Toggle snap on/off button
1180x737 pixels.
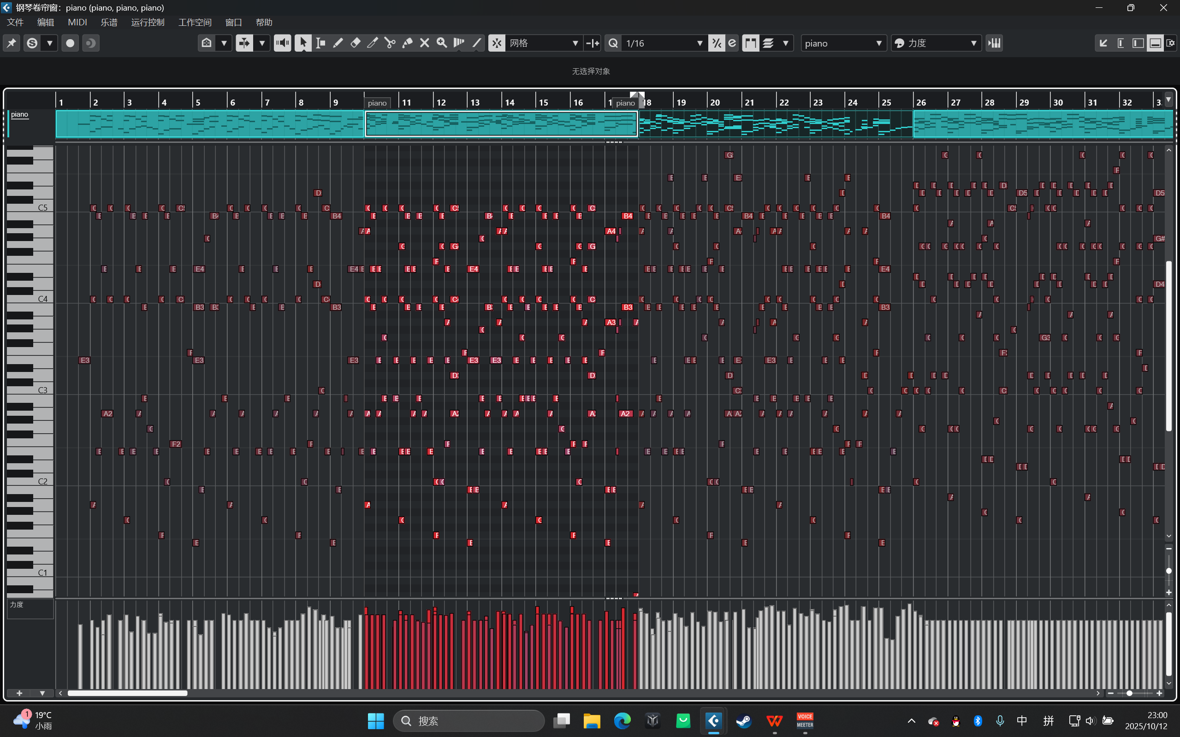point(496,43)
